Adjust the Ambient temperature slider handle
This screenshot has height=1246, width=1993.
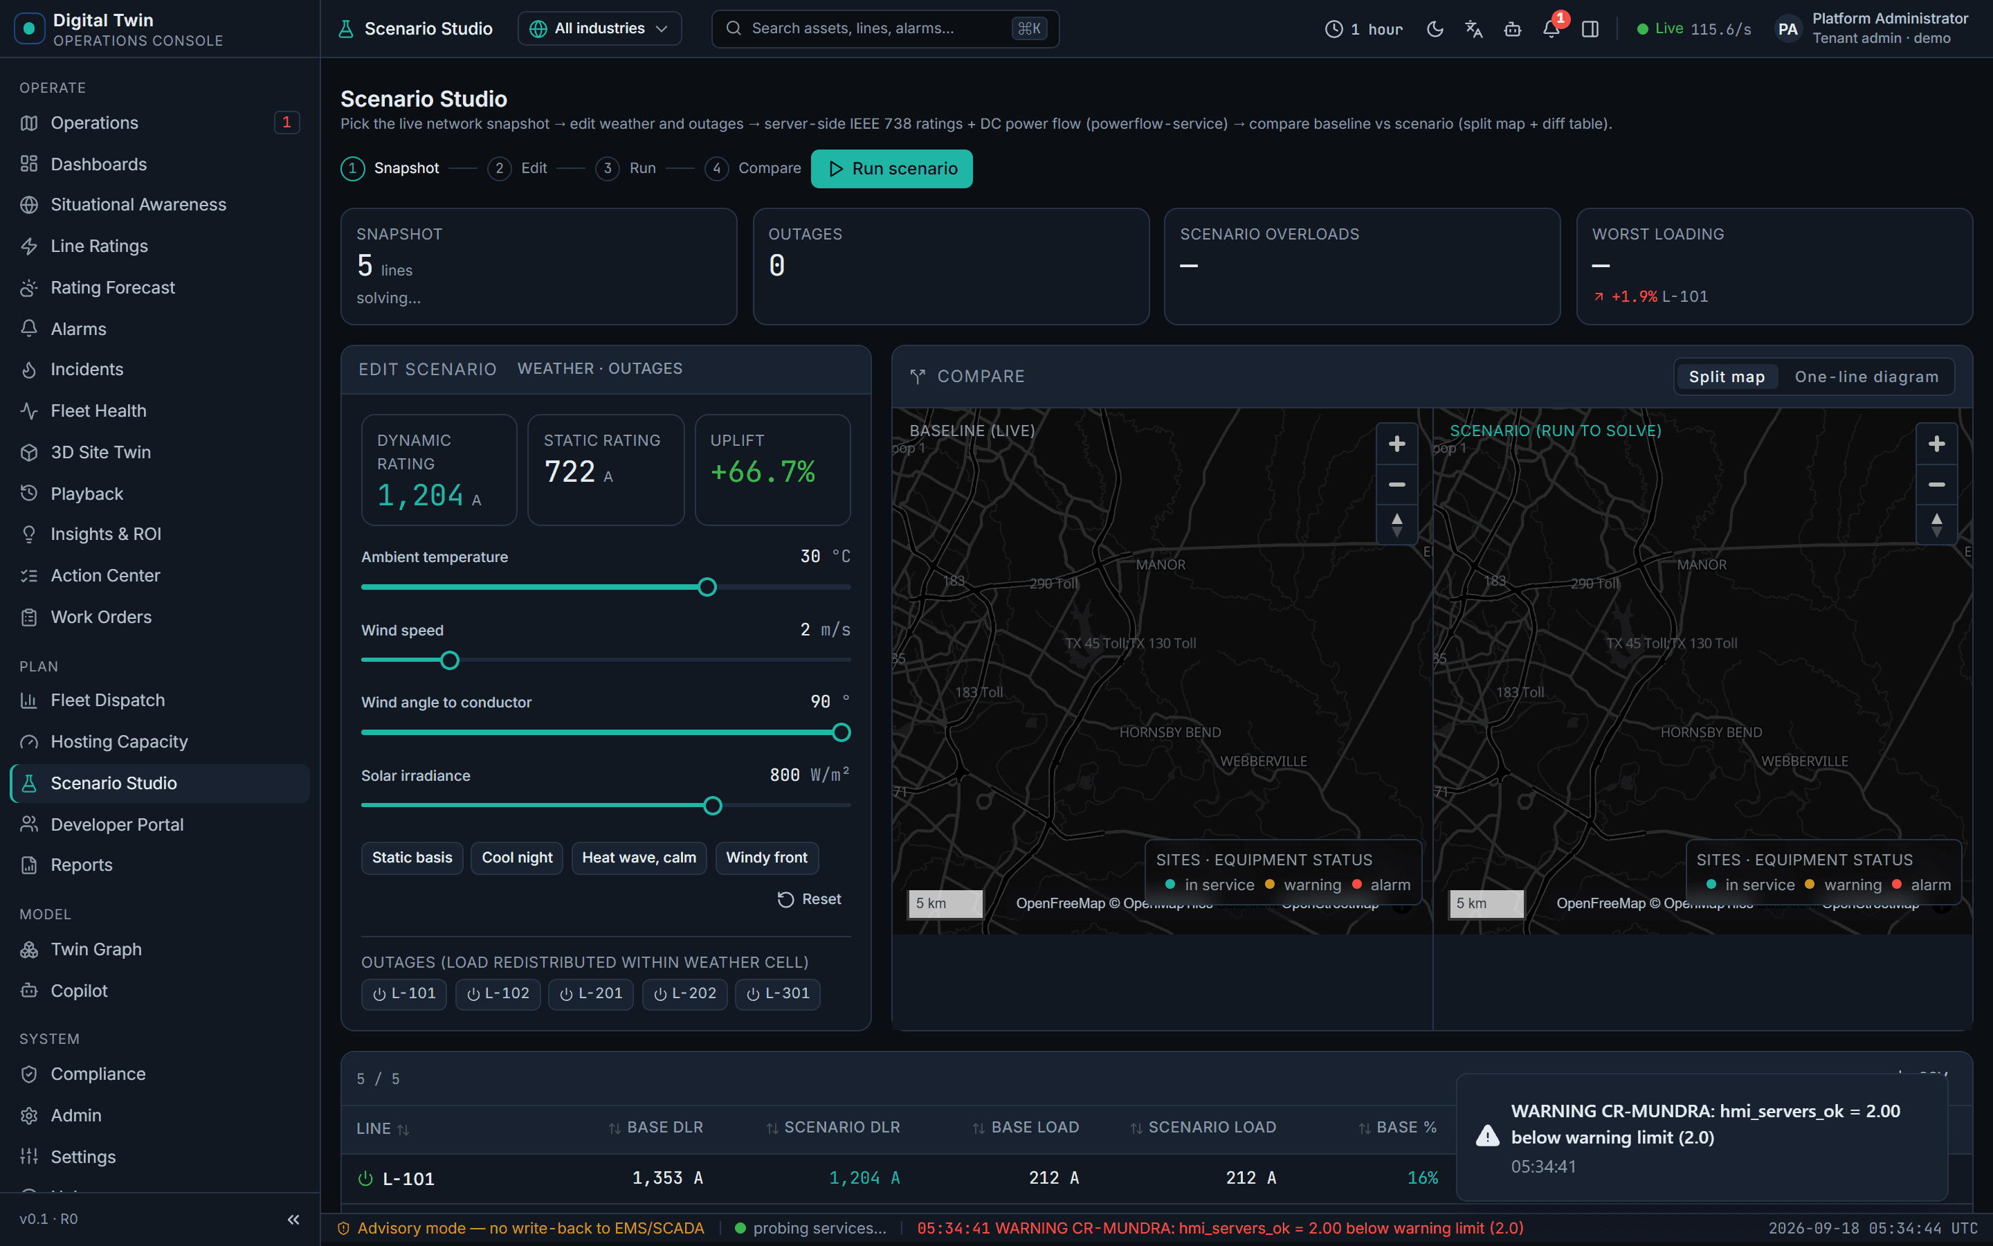tap(707, 588)
